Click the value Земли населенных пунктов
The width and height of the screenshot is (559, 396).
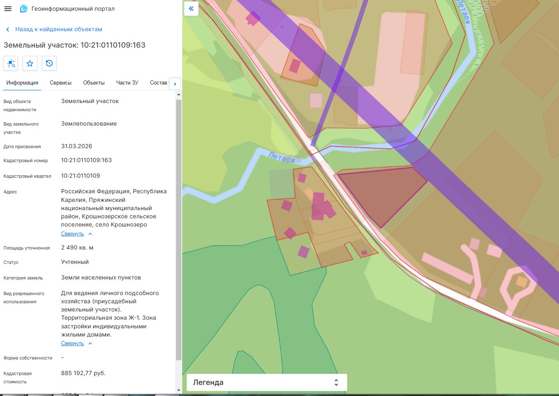[101, 278]
